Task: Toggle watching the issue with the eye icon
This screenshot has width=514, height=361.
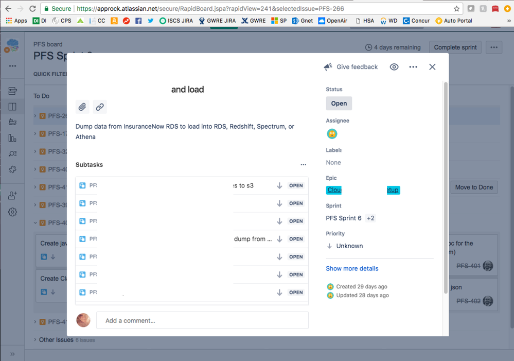Action: tap(394, 67)
